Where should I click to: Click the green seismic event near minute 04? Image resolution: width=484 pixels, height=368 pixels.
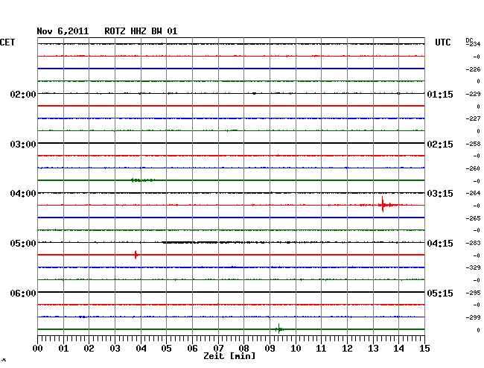coord(142,180)
